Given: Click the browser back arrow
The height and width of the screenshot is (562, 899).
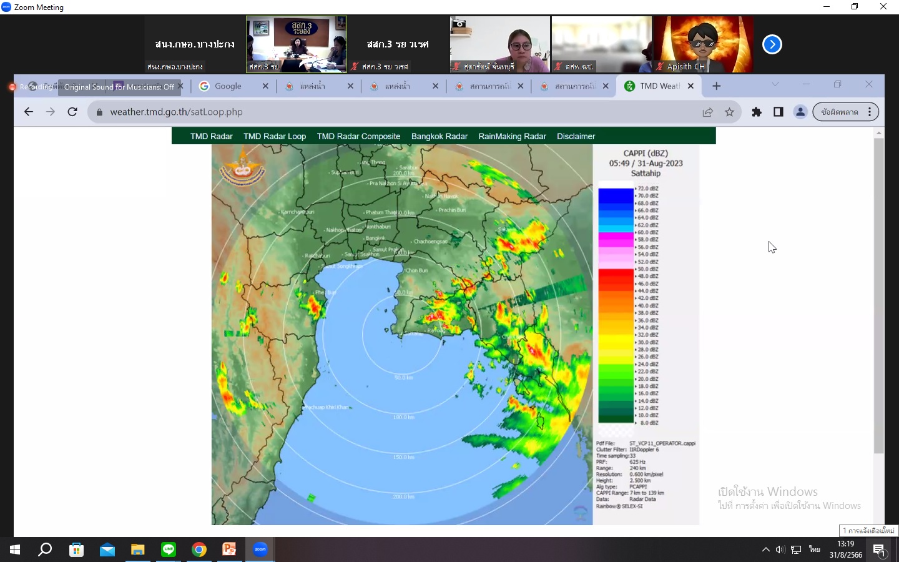Looking at the screenshot, I should [29, 112].
